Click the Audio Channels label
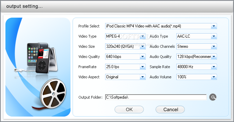The width and height of the screenshot is (234, 122). (x=162, y=46)
